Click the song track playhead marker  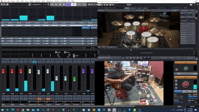click(131, 50)
